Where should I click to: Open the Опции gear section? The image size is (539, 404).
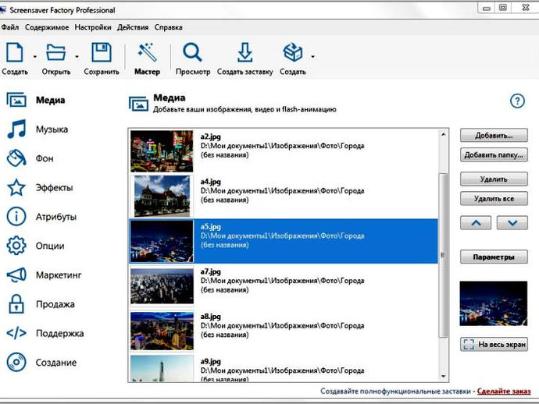(x=35, y=246)
